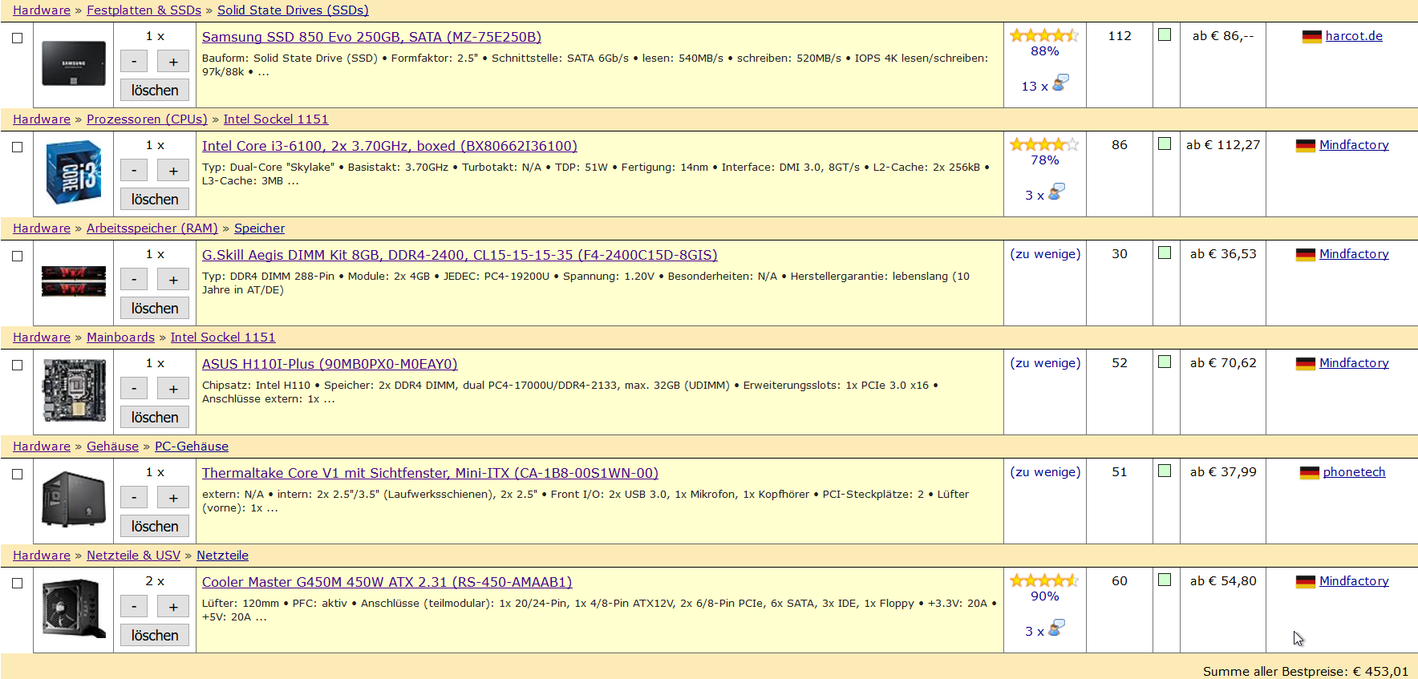This screenshot has width=1418, height=679.
Task: Toggle green availability box in Samsung SSD row
Action: point(1165,34)
